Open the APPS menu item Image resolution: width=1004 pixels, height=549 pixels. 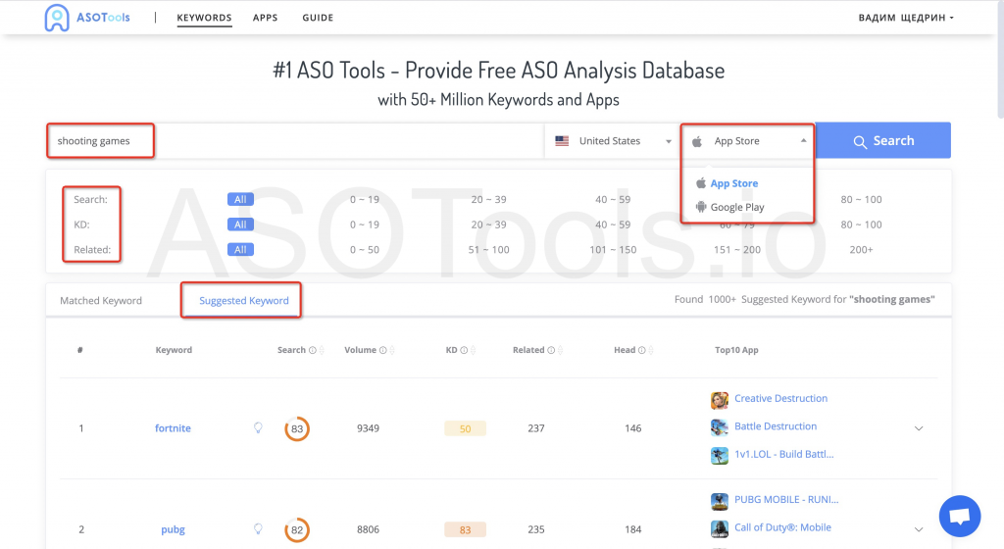pos(265,18)
